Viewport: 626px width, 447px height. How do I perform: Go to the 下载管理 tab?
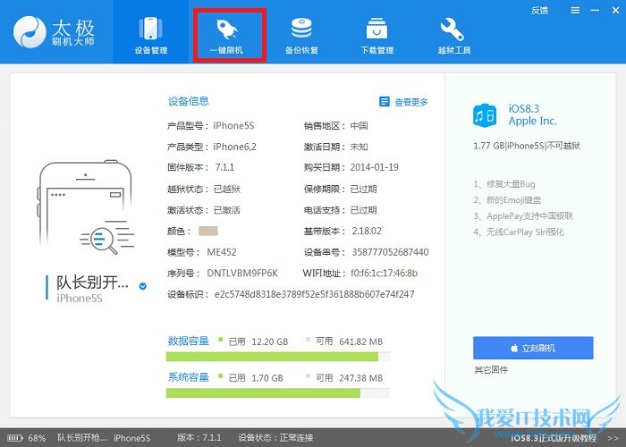tap(376, 35)
